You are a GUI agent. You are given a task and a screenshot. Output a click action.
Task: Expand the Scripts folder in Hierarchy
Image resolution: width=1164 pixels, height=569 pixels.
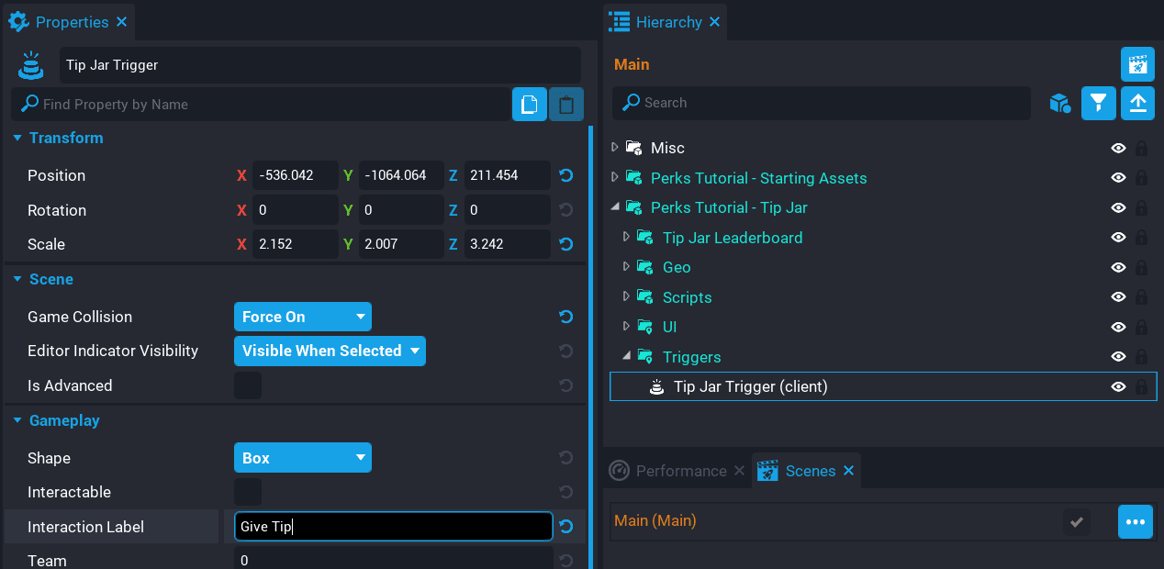pos(626,297)
